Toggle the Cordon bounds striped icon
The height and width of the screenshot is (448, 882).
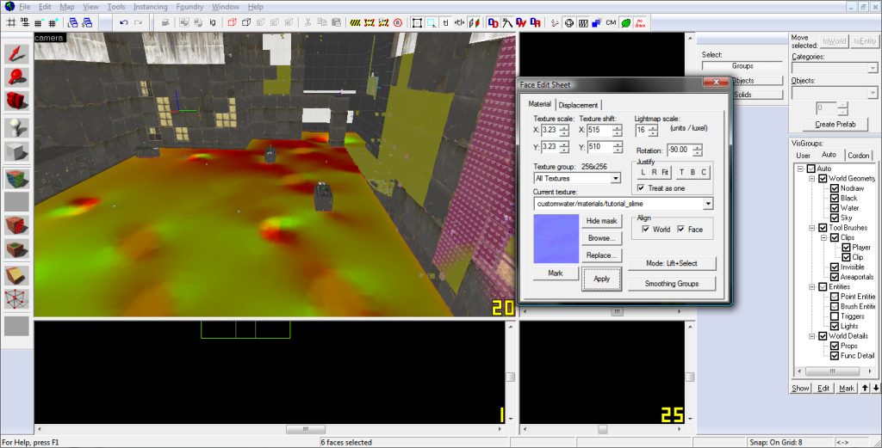click(x=355, y=23)
